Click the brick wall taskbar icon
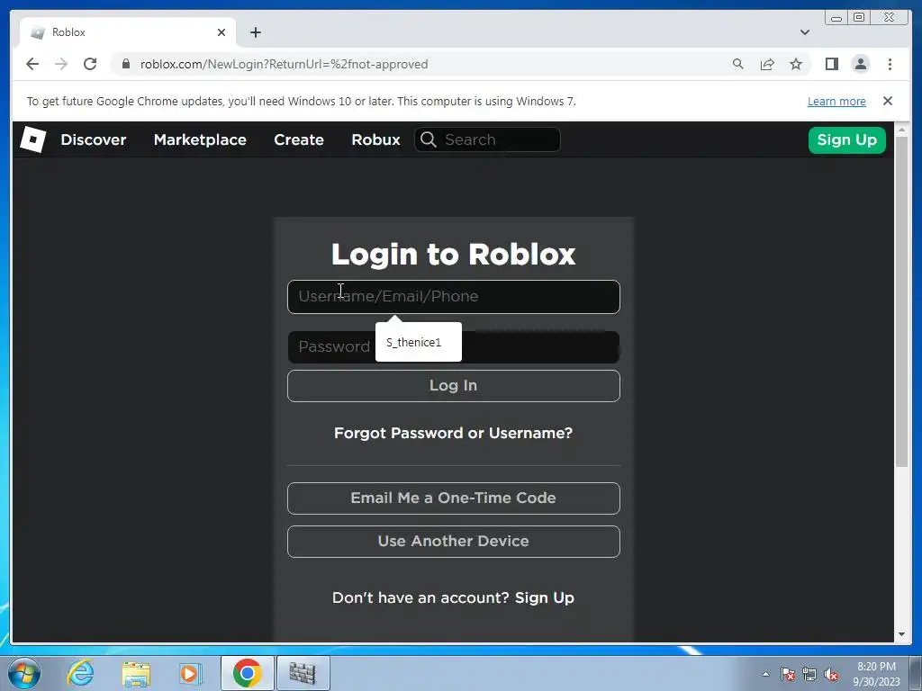This screenshot has height=691, width=922. [x=303, y=673]
